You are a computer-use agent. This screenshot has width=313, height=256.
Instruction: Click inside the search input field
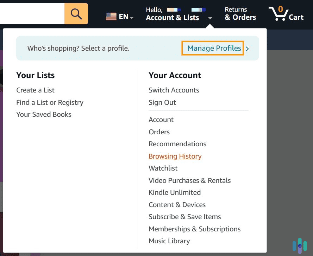point(32,14)
